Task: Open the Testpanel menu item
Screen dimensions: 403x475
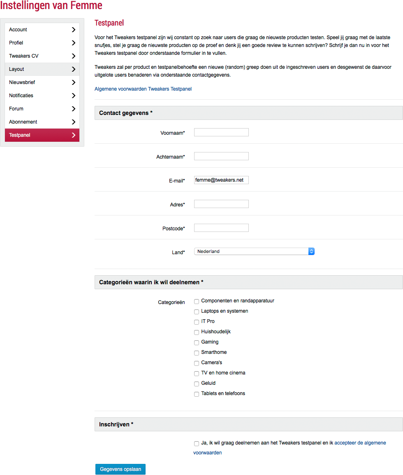Action: pyautogui.click(x=41, y=135)
